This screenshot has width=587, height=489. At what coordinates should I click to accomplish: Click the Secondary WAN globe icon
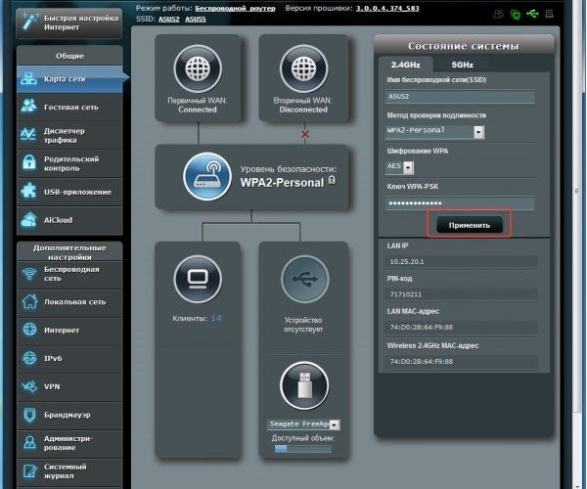click(304, 71)
